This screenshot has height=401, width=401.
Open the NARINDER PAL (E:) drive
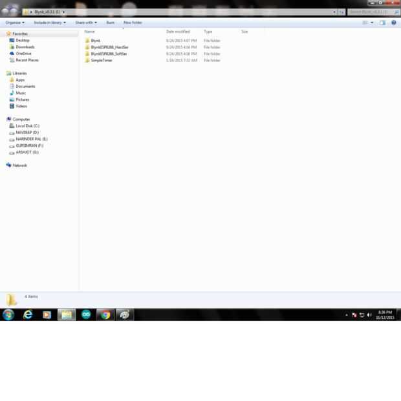[x=32, y=139]
